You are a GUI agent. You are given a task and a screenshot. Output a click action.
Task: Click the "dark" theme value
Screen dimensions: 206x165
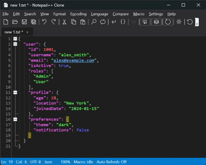pos(64,125)
